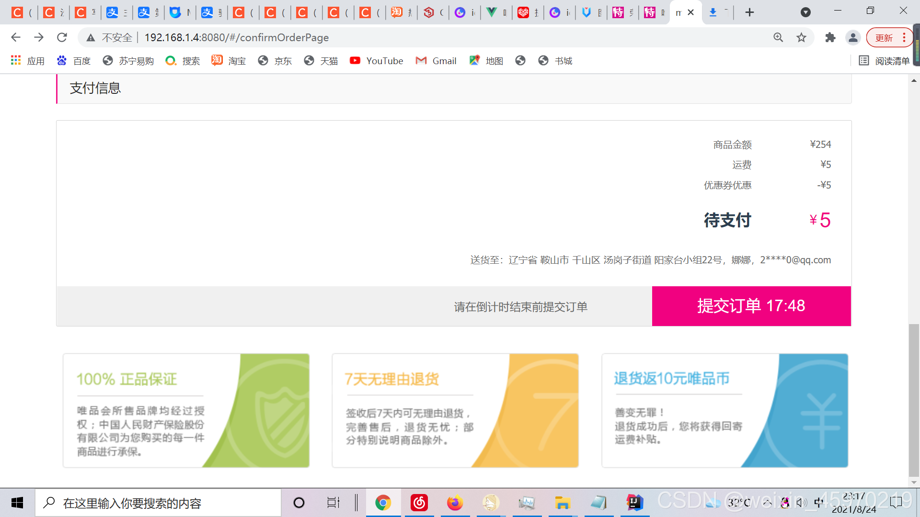Launch Firefox from the taskbar
Screen dimensions: 920x517
455,503
